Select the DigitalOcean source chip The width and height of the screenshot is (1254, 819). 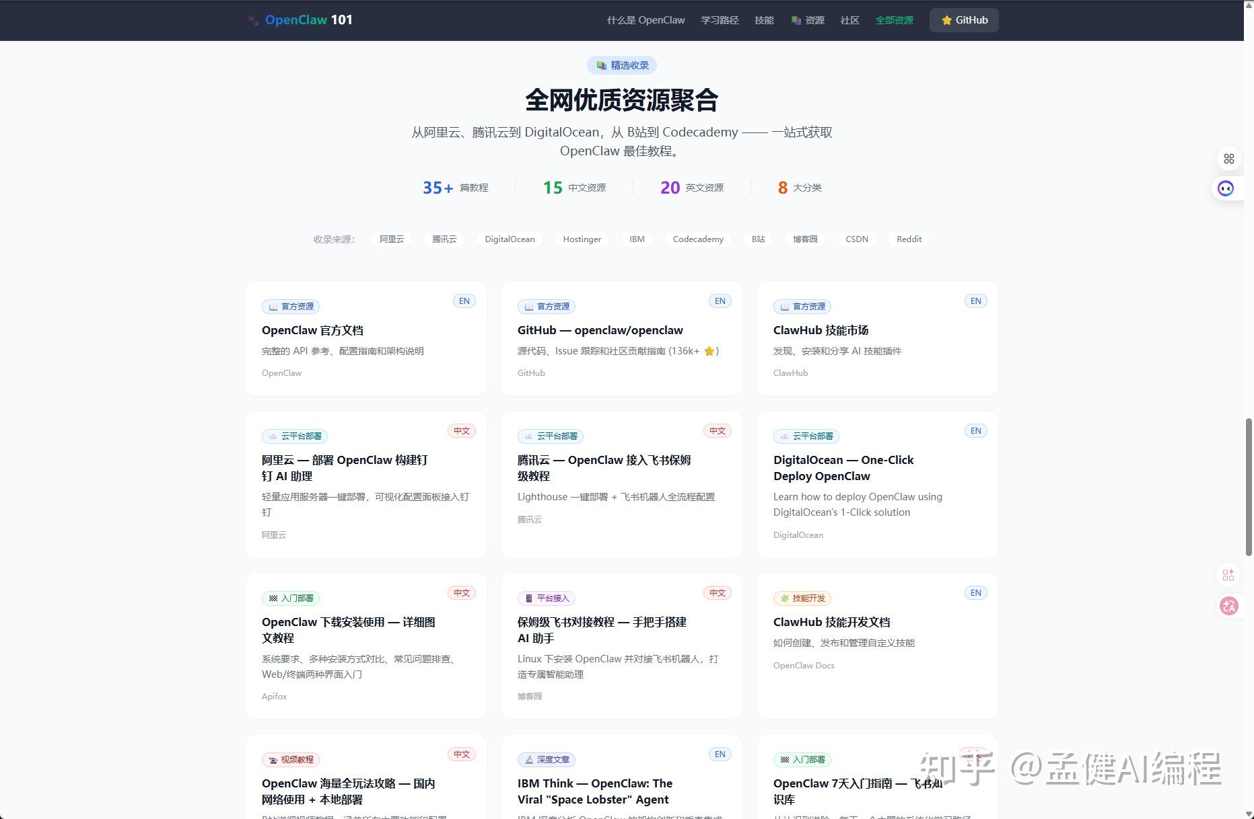point(510,239)
